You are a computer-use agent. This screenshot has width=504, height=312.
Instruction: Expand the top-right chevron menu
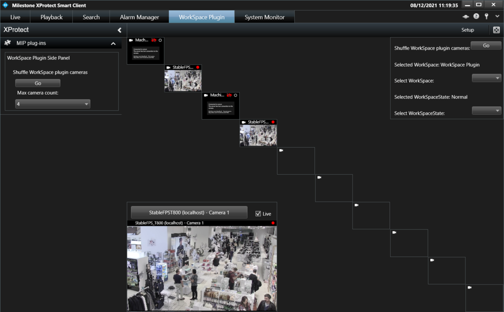click(496, 17)
